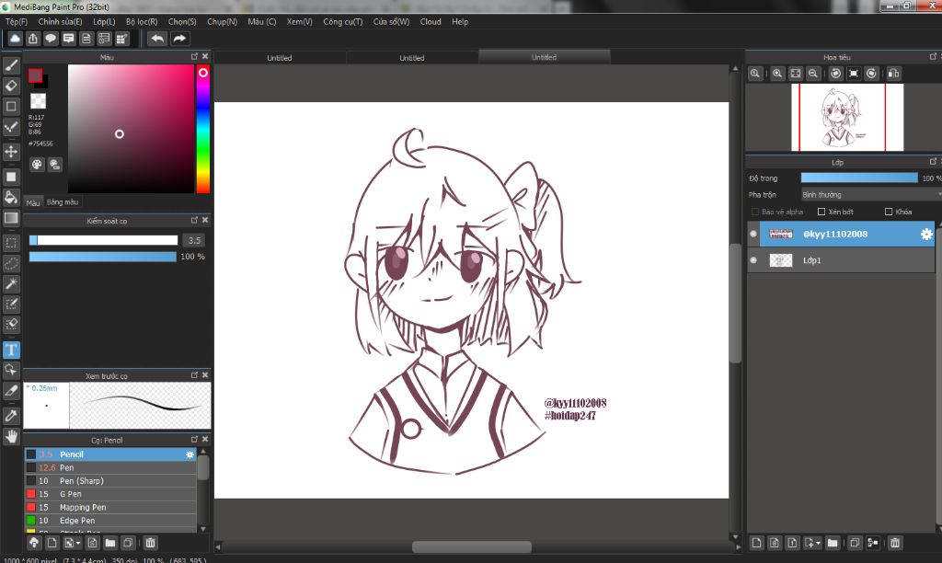Toggle the Bảo vệ alpha checkbox
942x563 pixels.
coord(755,212)
